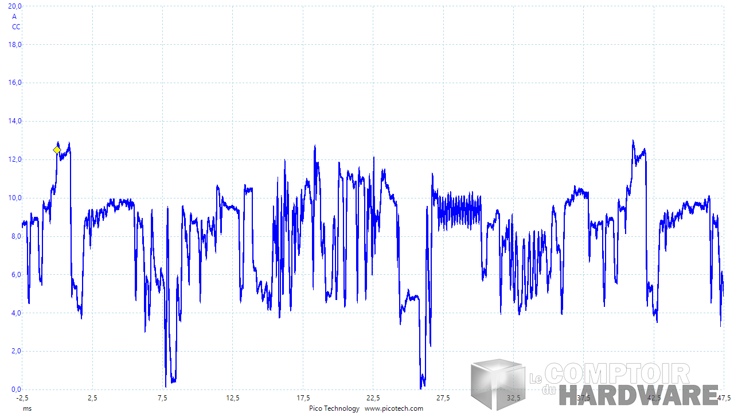Click the CC coupling label
Screen dimensions: 734x413
click(16, 27)
